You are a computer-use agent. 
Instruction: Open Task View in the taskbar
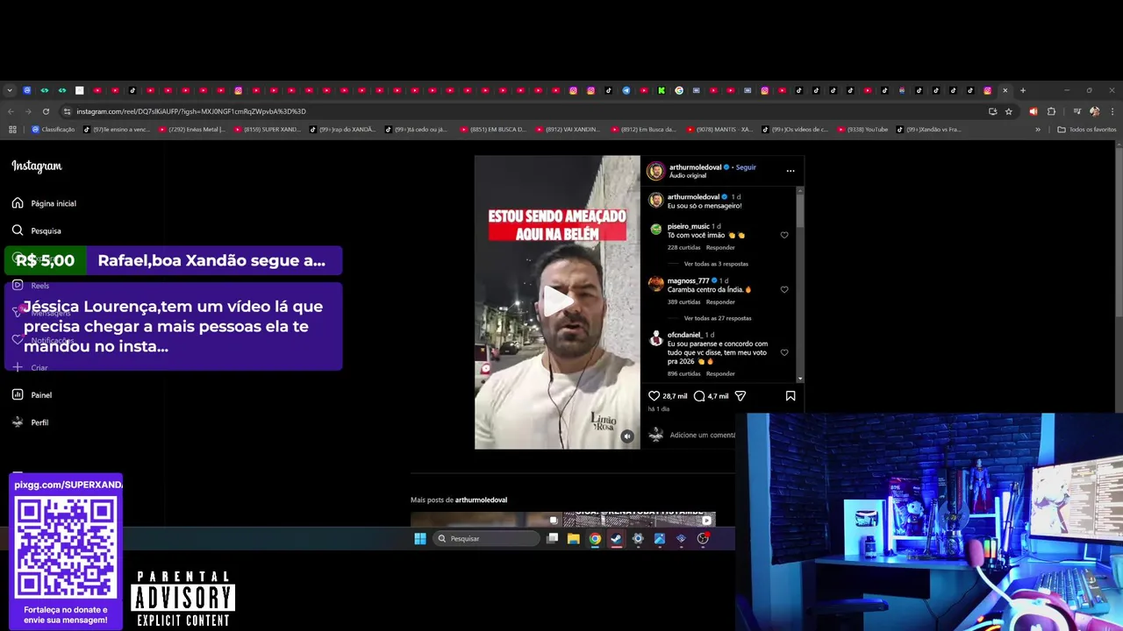(552, 539)
